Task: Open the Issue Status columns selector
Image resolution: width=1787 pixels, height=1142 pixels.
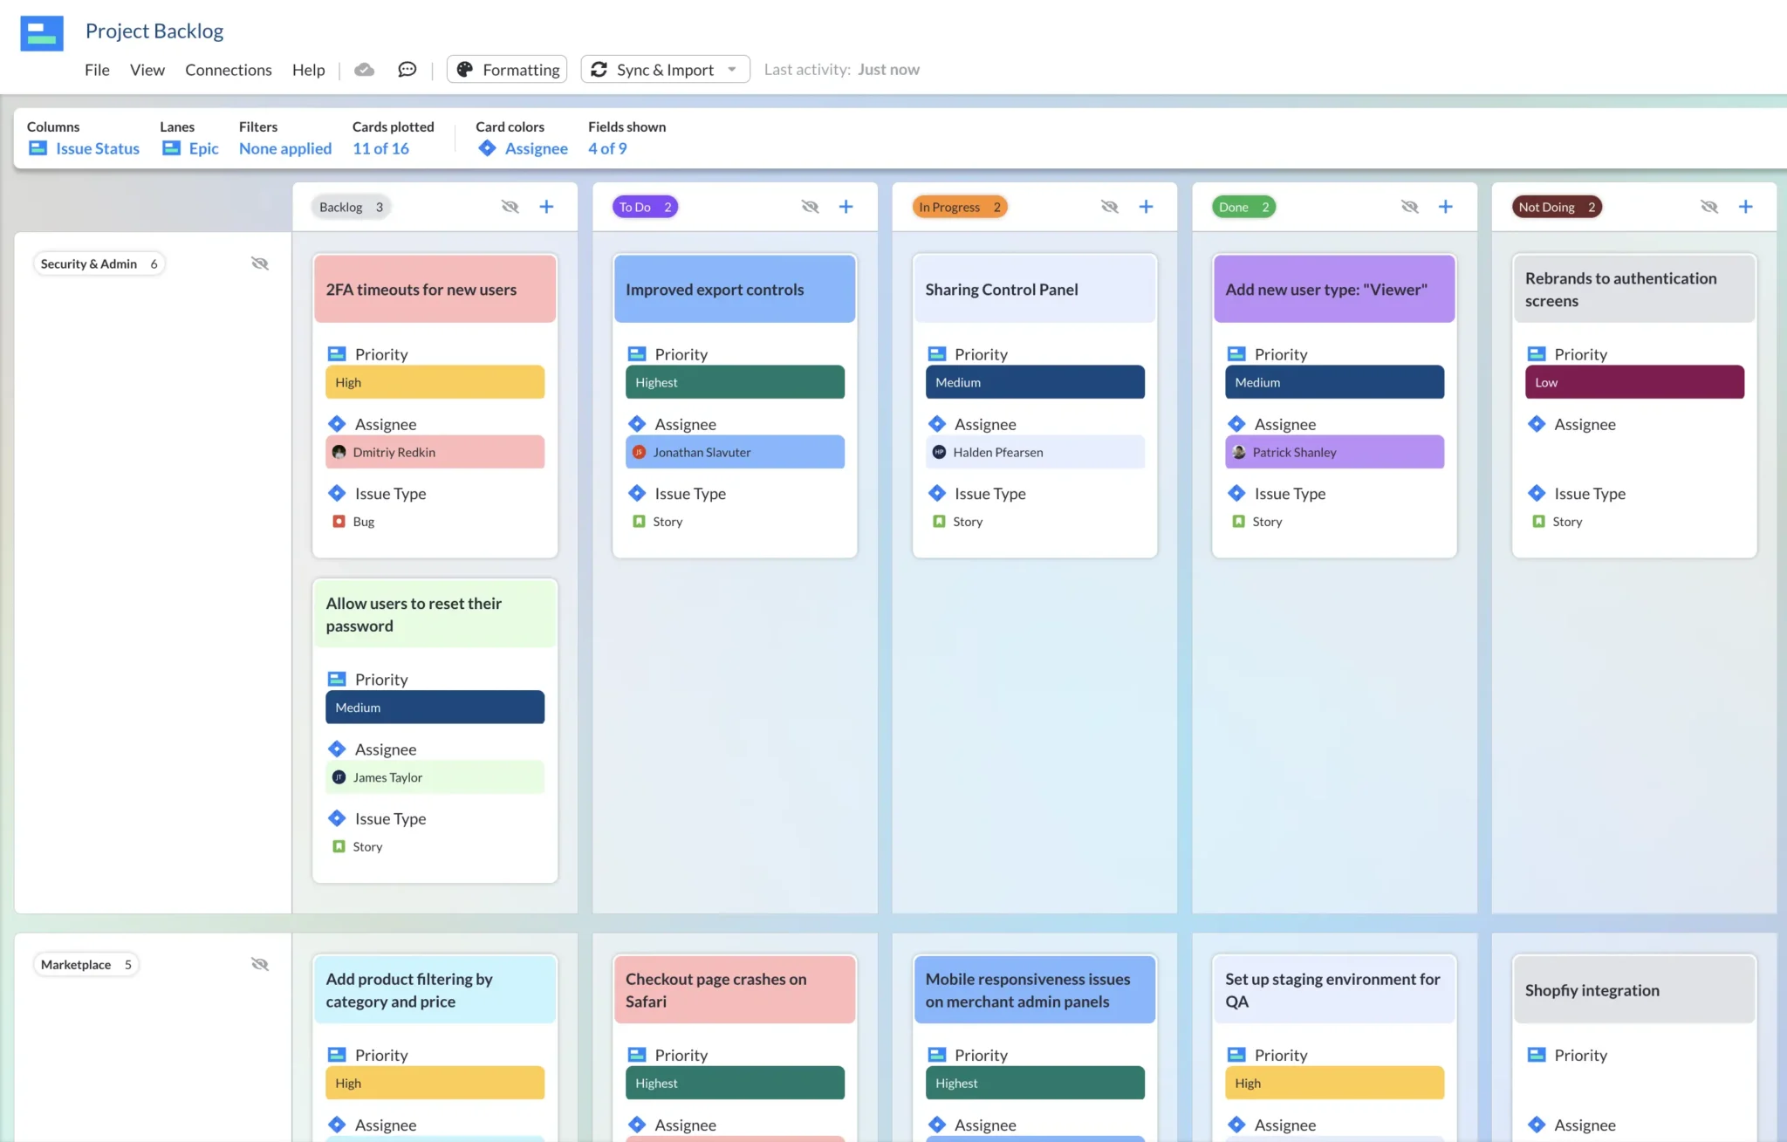Action: (x=84, y=148)
